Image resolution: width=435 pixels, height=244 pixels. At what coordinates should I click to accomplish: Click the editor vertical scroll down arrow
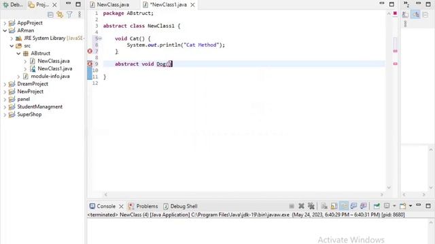[389, 188]
